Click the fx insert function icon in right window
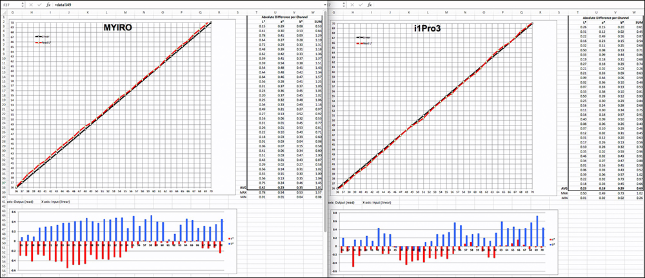The height and width of the screenshot is (278, 645). tap(370, 5)
